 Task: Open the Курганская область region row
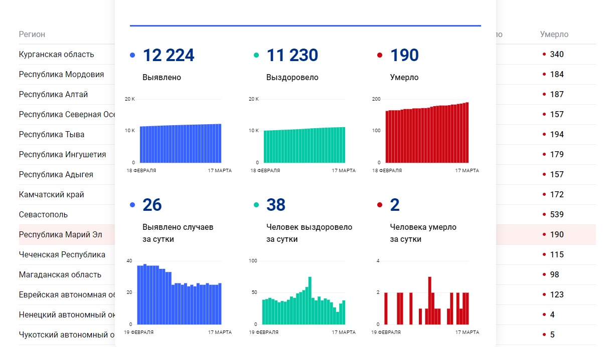click(x=56, y=55)
